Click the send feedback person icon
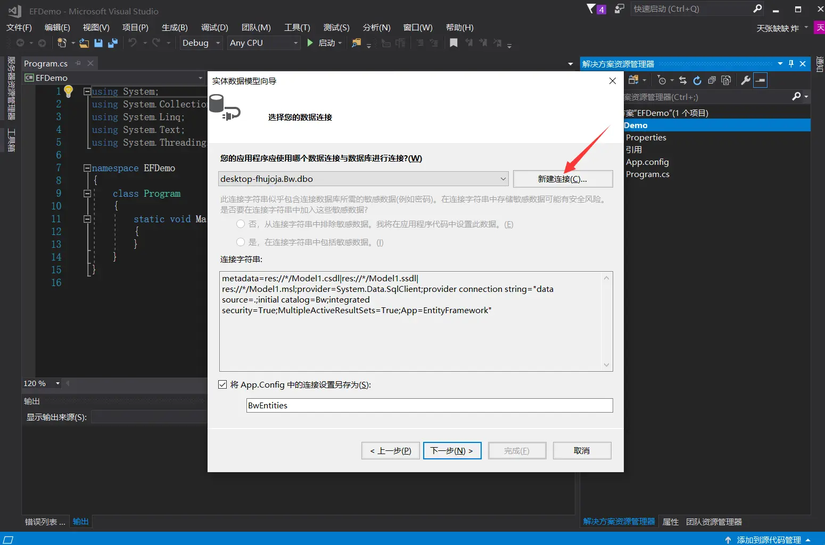The height and width of the screenshot is (545, 825). click(619, 9)
